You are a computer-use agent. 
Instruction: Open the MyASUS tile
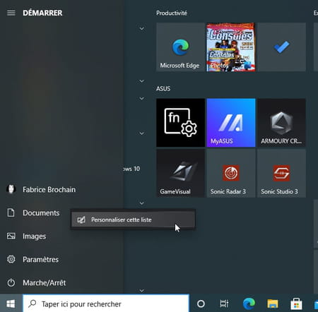(x=231, y=123)
